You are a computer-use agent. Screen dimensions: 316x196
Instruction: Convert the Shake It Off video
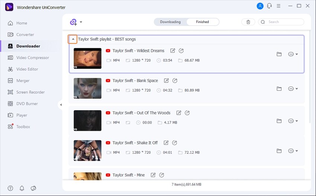[x=174, y=143]
